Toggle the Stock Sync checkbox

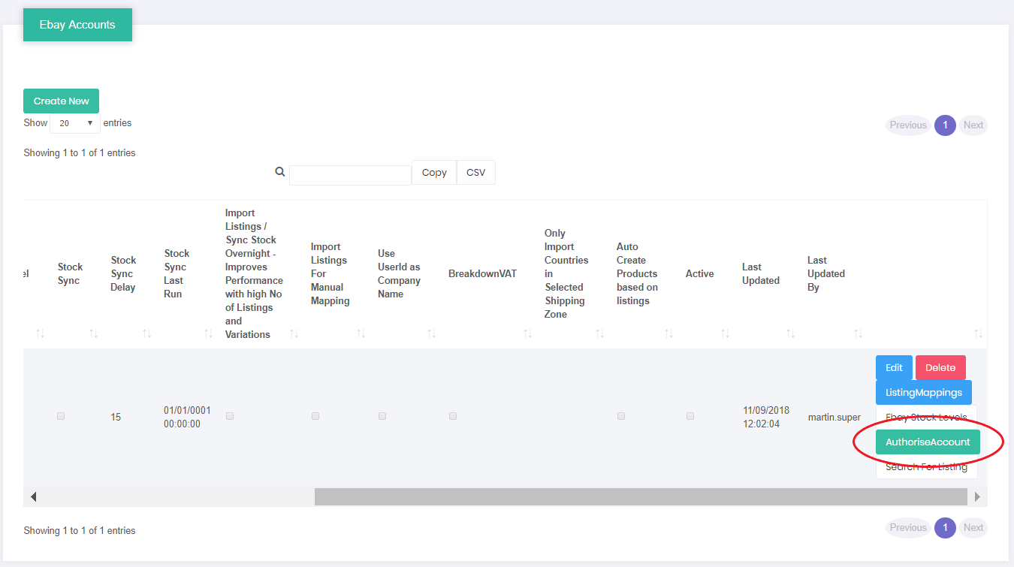[61, 416]
